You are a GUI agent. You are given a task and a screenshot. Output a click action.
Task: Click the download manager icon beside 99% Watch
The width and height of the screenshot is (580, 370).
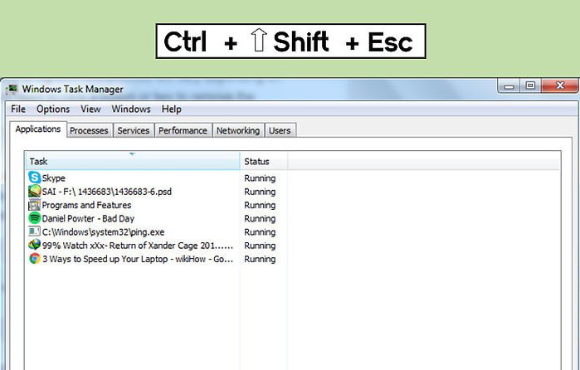tap(34, 245)
